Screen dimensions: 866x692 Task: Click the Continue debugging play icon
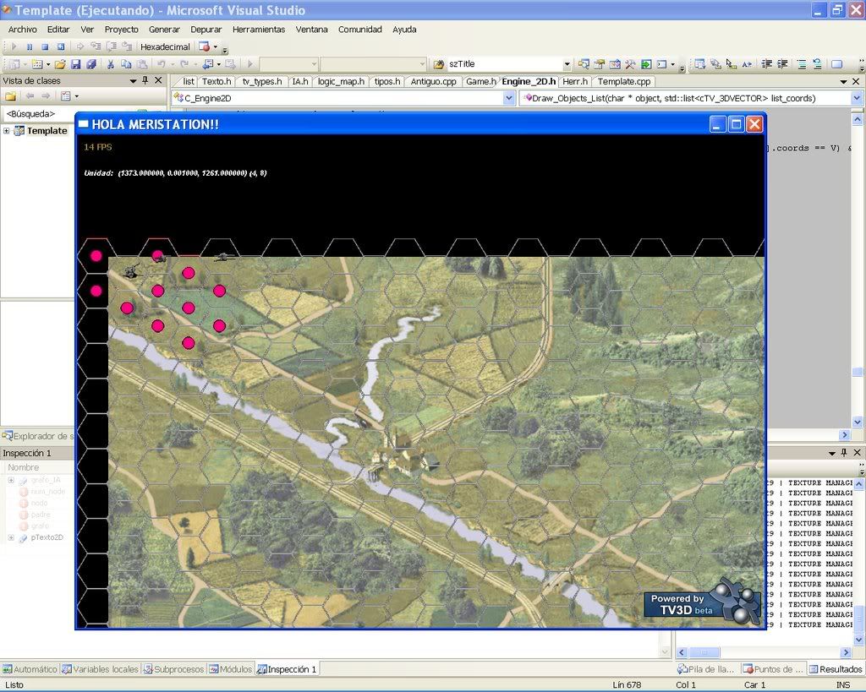coord(14,47)
